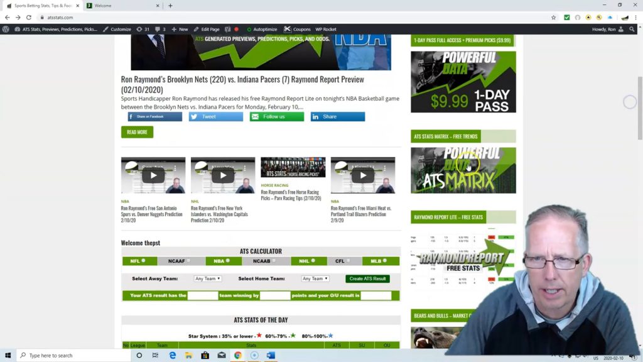Select the MLB league radio button

[x=385, y=261]
